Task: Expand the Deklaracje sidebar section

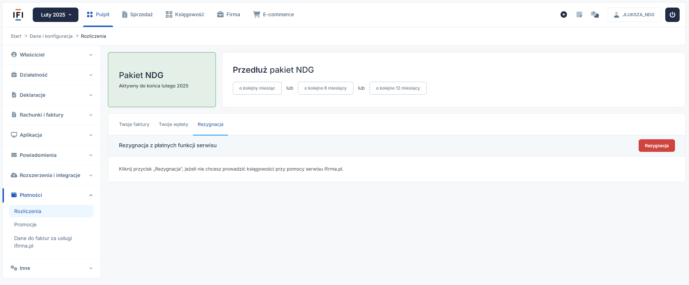Action: [51, 95]
